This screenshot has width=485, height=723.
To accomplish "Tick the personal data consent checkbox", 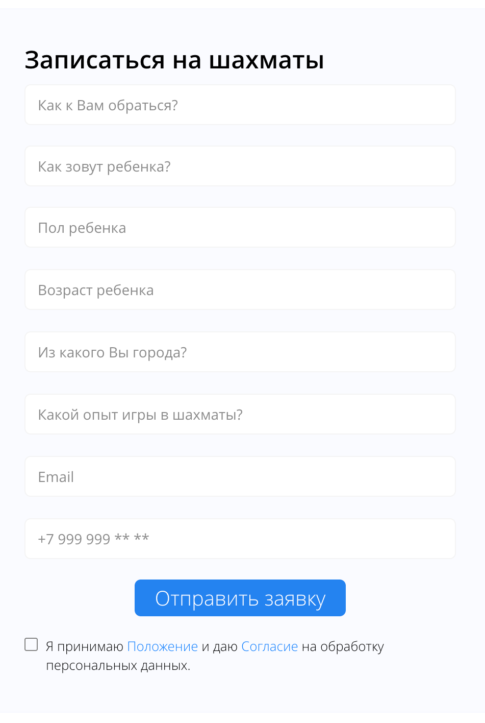I will [x=32, y=644].
